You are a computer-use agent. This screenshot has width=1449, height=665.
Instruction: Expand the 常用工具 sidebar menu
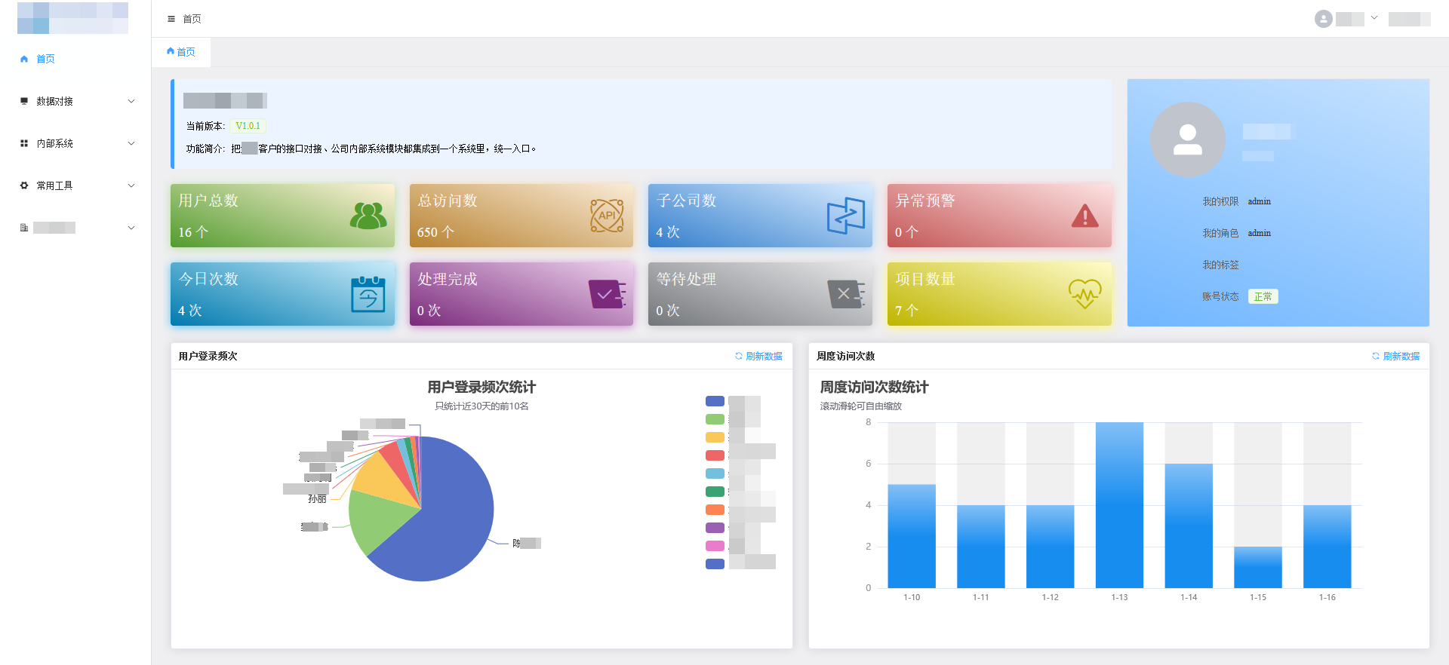[x=75, y=185]
